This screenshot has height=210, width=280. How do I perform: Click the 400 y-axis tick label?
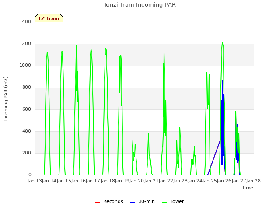tap(27, 131)
